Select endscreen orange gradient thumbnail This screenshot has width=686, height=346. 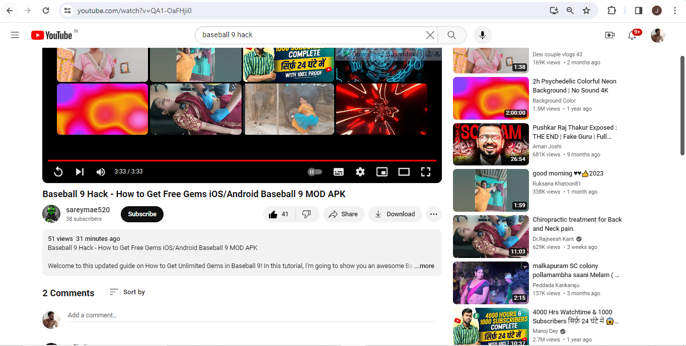tap(103, 109)
